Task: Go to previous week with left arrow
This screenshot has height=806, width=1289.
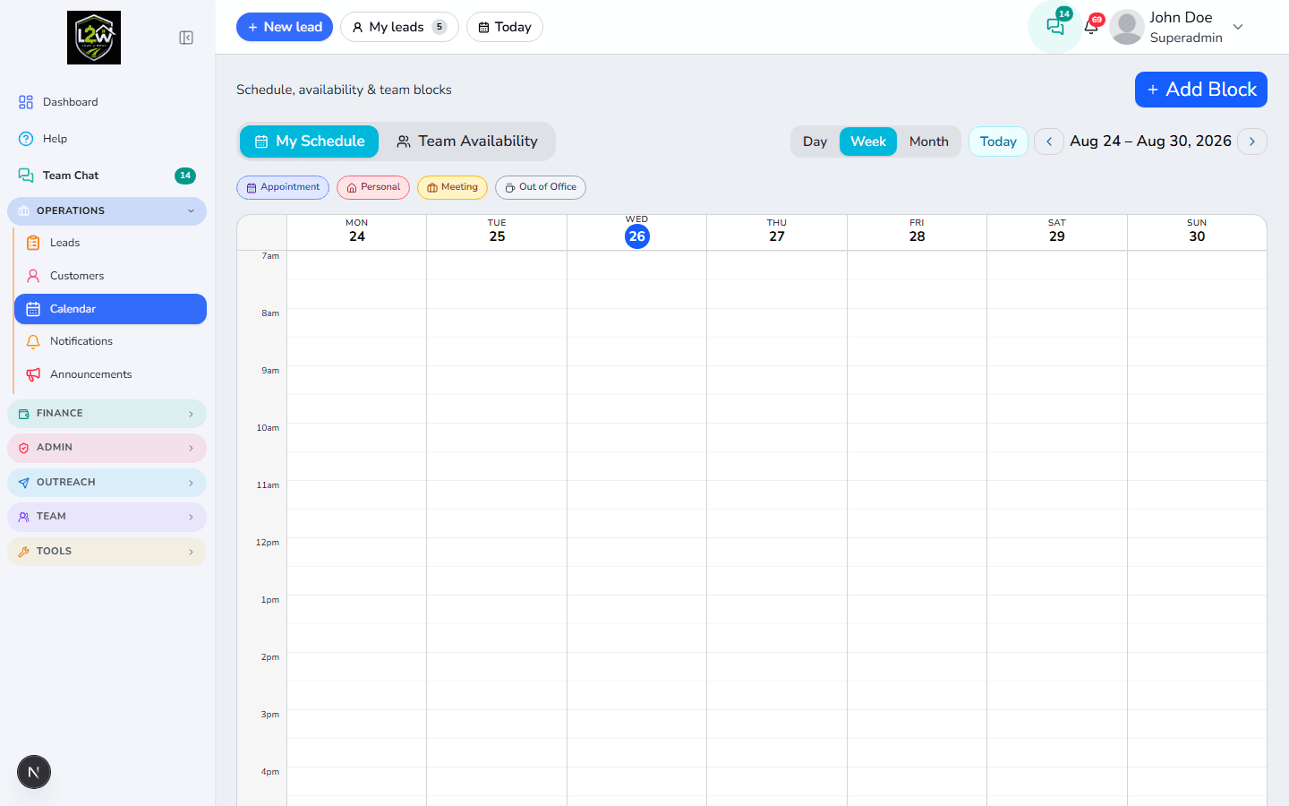Action: [x=1049, y=141]
